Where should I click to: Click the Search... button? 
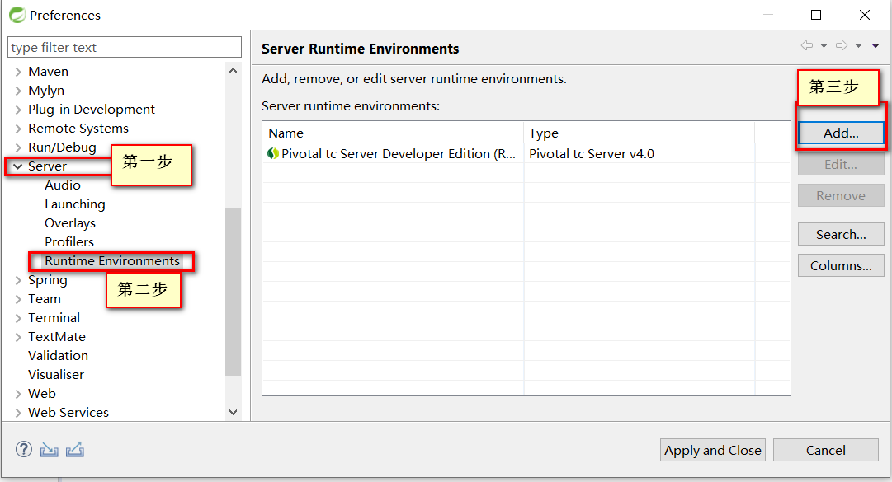[x=841, y=235]
